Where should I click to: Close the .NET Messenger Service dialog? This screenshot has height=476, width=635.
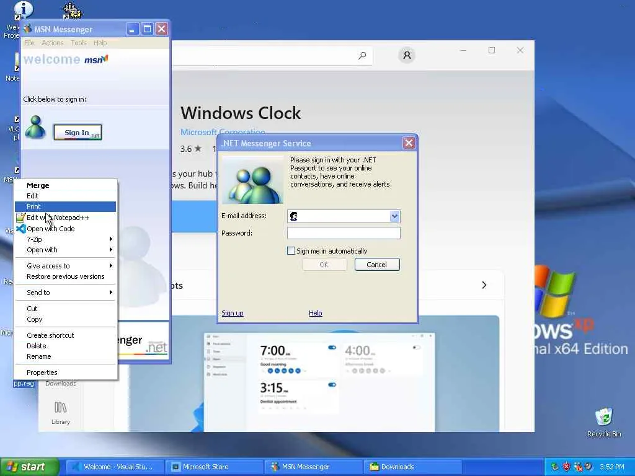pyautogui.click(x=409, y=143)
